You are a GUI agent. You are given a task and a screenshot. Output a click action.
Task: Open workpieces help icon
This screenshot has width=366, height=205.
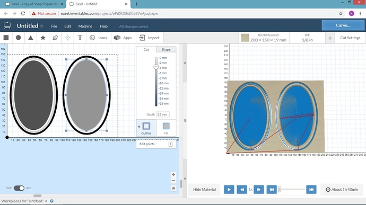pyautogui.click(x=51, y=201)
